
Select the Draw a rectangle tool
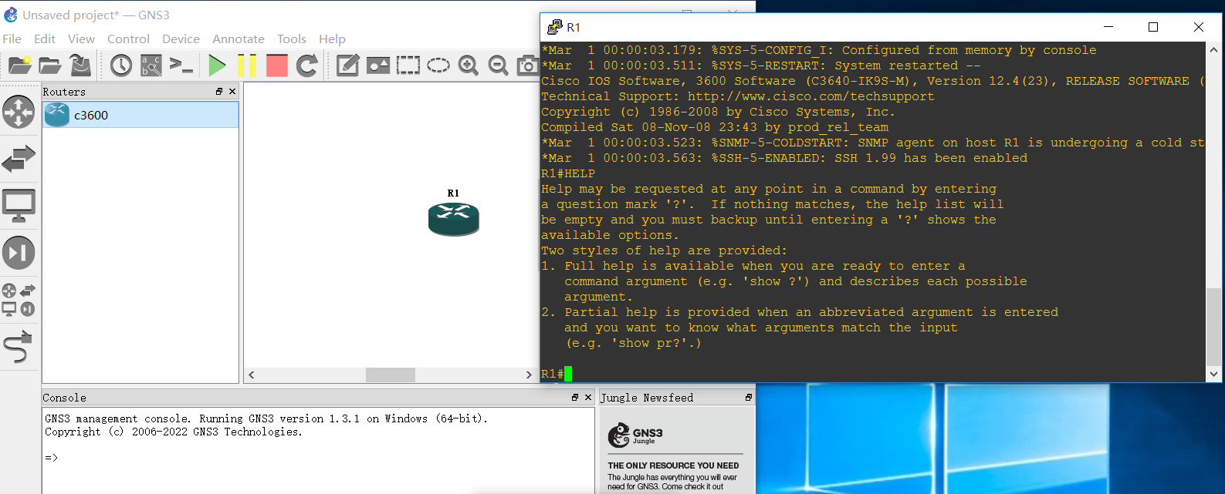coord(408,66)
